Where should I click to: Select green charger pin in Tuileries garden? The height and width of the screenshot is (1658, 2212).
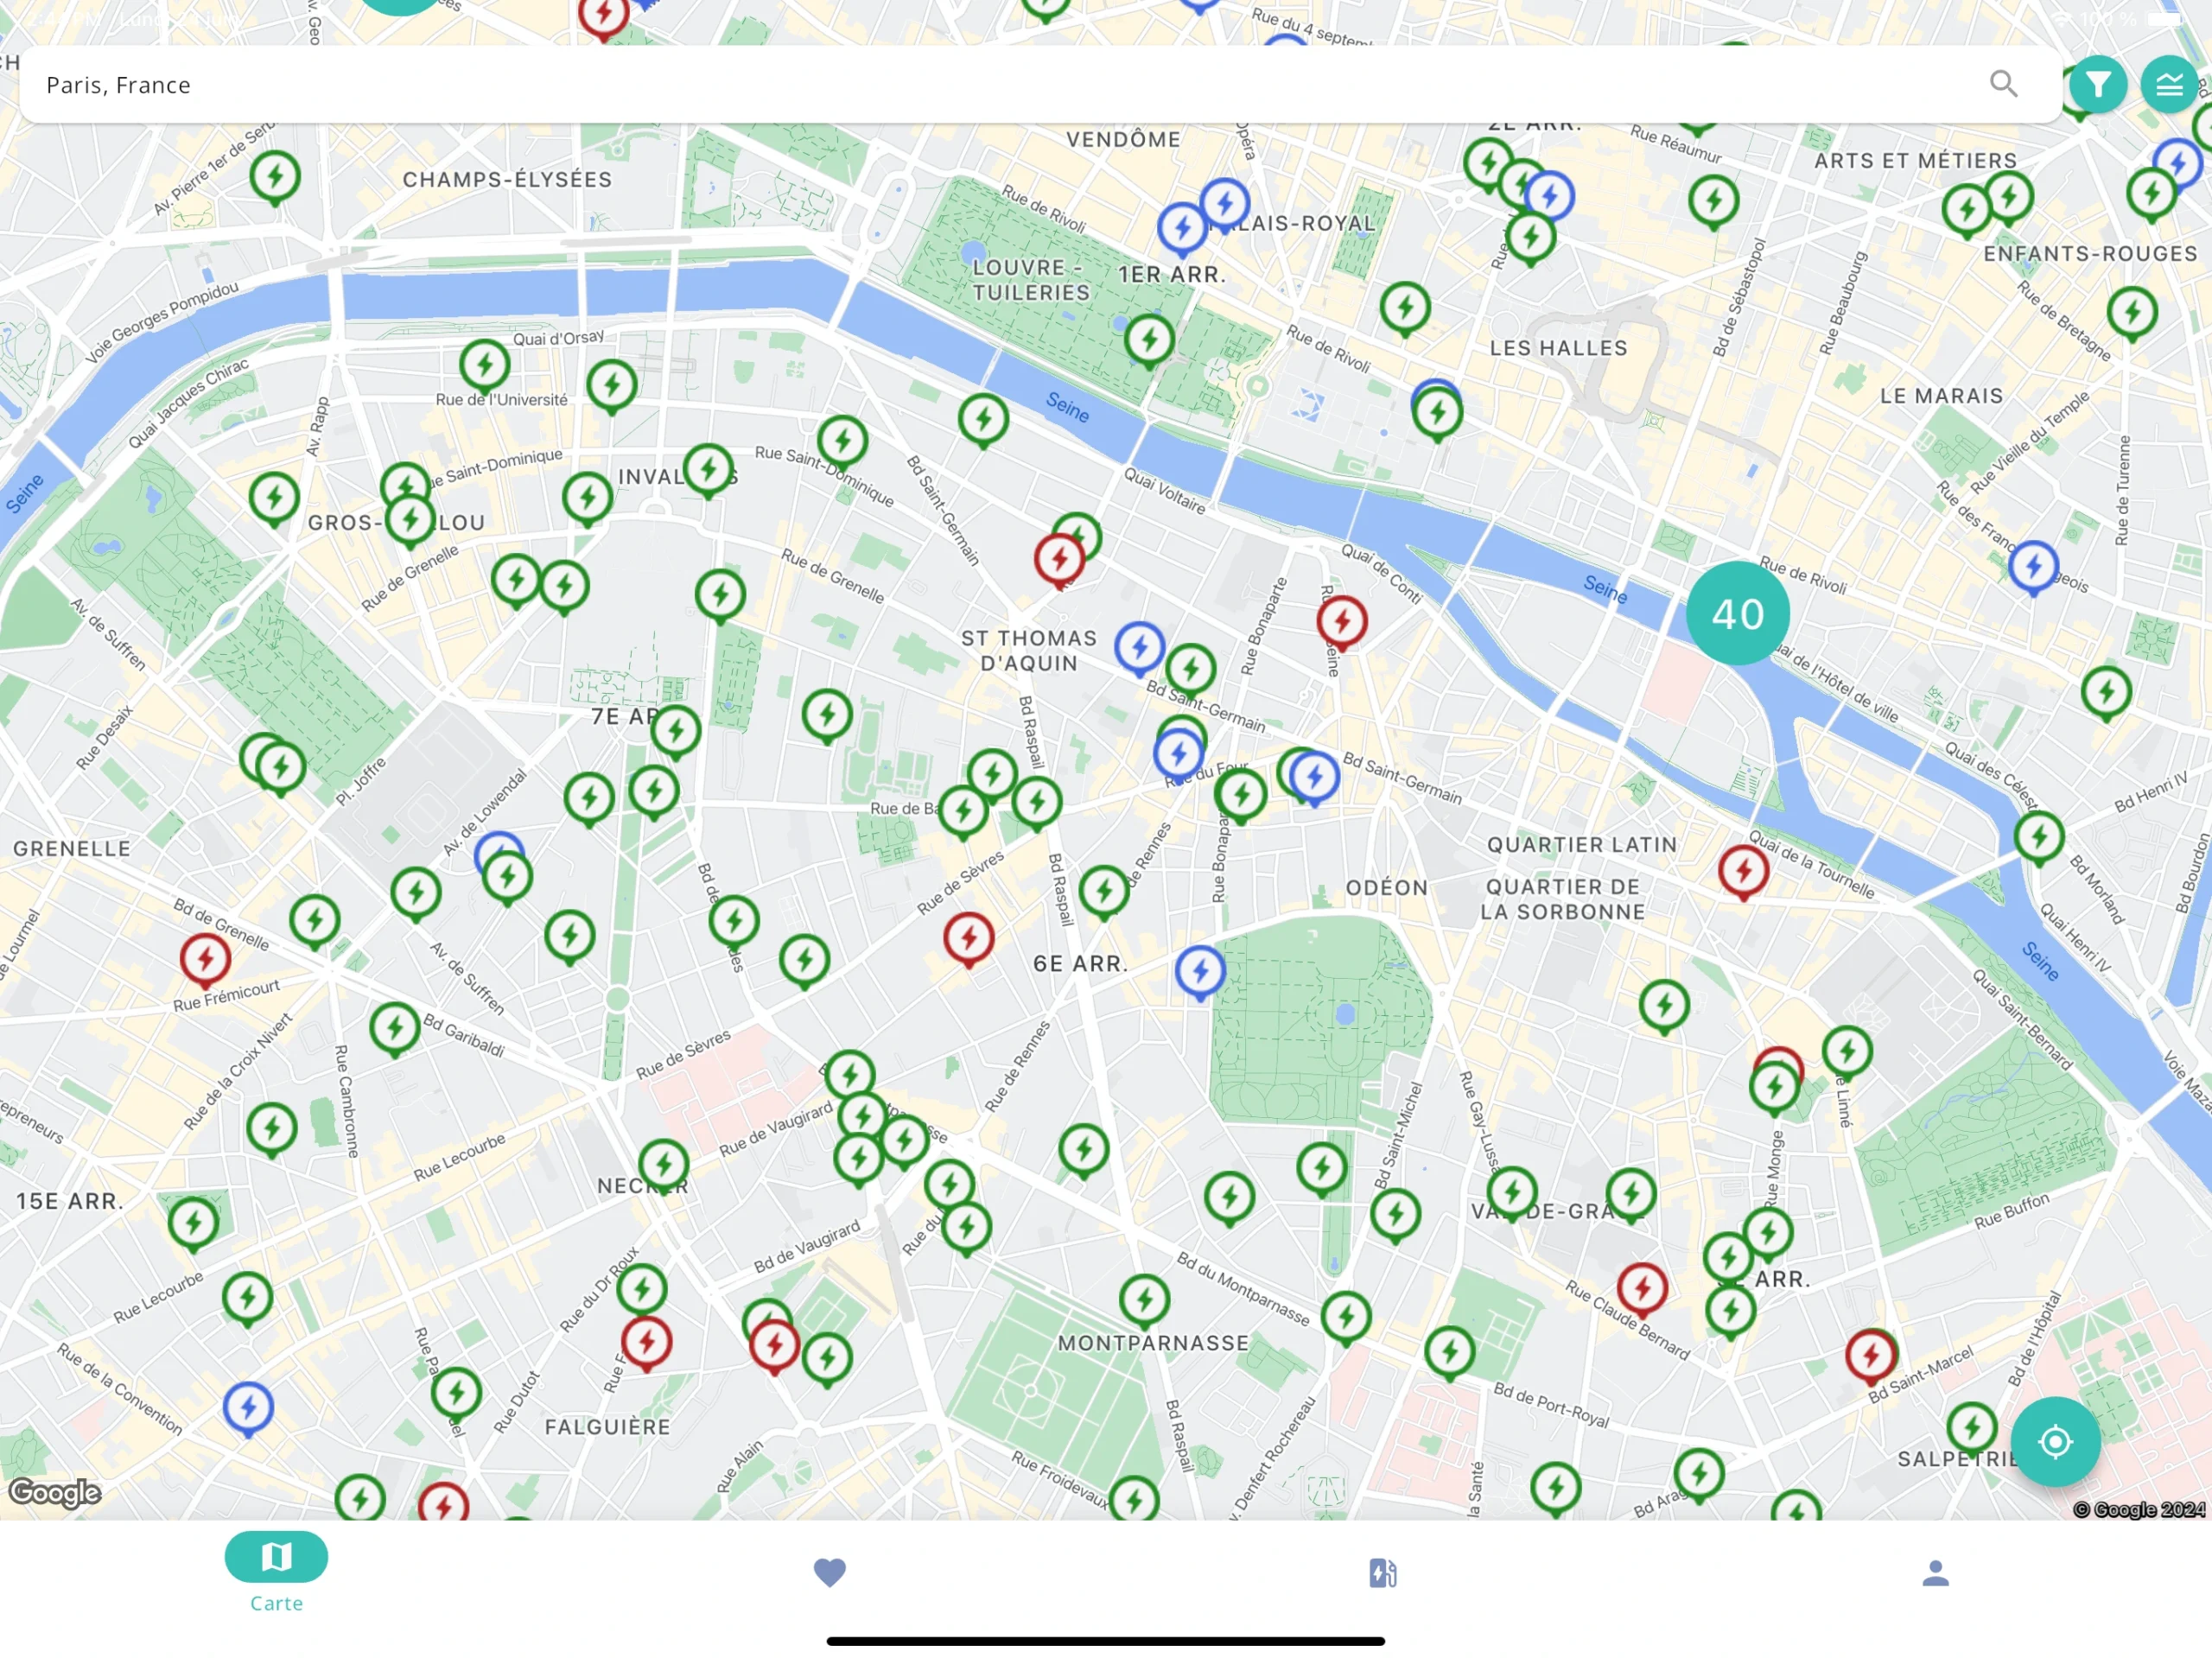1148,342
